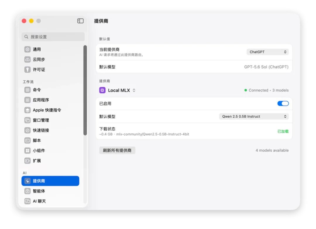Click the green 已加载 status text

tap(283, 131)
